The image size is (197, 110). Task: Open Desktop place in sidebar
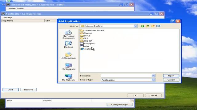point(68,45)
